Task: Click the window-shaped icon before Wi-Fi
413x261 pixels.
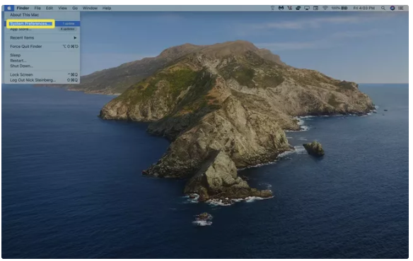Action: tap(316, 8)
